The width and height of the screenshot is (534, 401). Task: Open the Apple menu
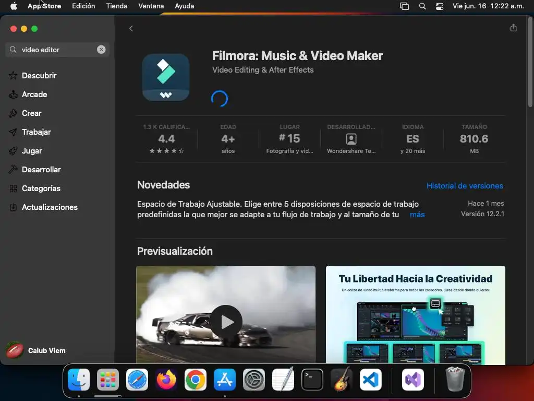pos(14,6)
